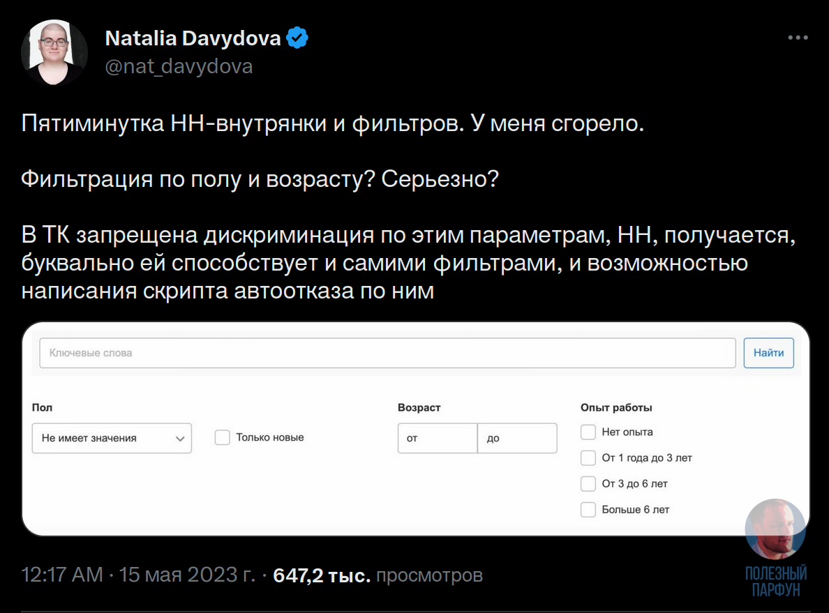Open the Natalia Davydova profile name link
Screen dimensions: 829x613
[x=193, y=38]
